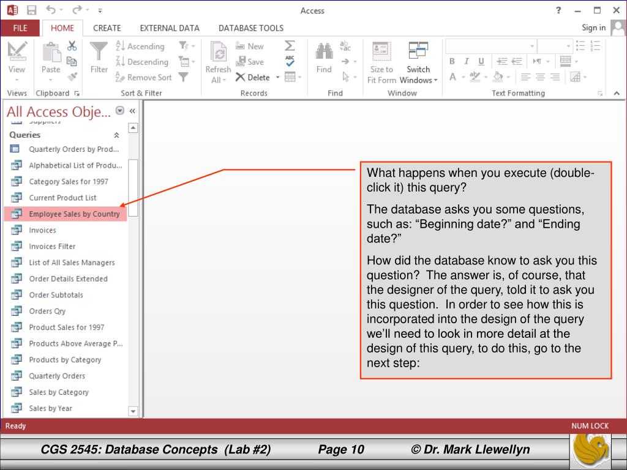Toggle Underline formatting

click(481, 61)
